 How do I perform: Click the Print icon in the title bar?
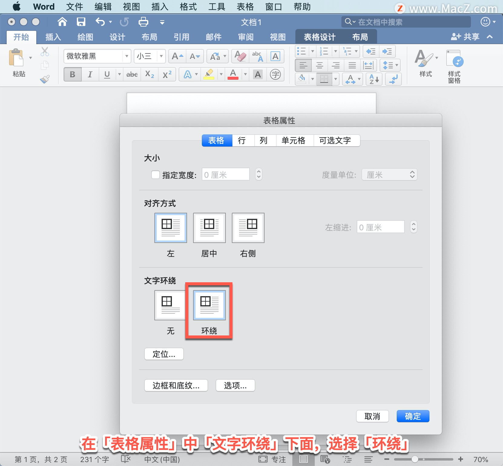tap(143, 22)
